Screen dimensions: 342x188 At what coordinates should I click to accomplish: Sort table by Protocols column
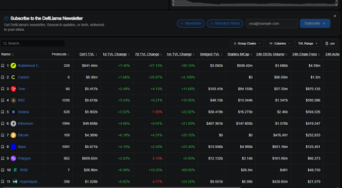pyautogui.click(x=60, y=54)
